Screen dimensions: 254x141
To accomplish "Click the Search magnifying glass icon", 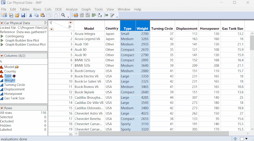I will point(63,15).
